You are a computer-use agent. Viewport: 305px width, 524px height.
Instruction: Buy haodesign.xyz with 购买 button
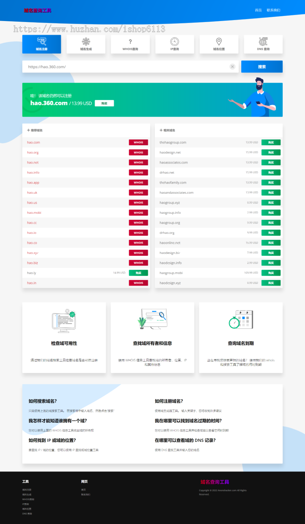click(271, 283)
